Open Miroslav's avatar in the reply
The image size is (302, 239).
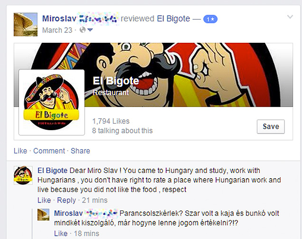pos(43,214)
